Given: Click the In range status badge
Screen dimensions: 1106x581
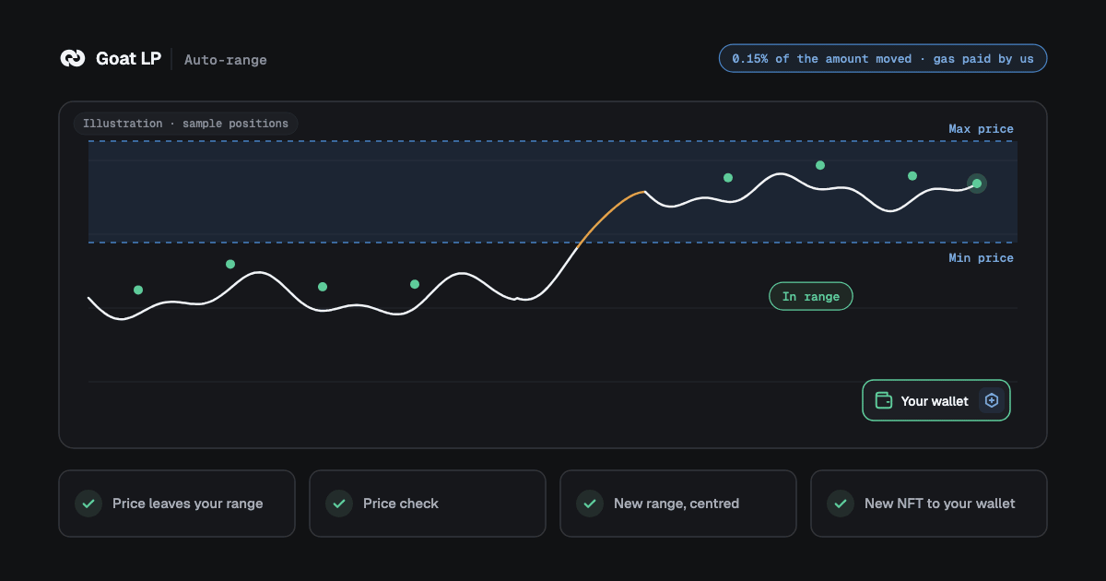Looking at the screenshot, I should 811,296.
